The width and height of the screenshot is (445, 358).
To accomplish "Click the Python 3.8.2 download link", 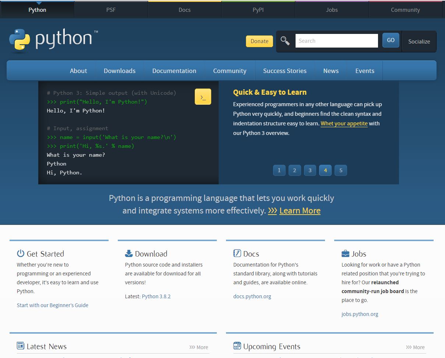I will (156, 296).
